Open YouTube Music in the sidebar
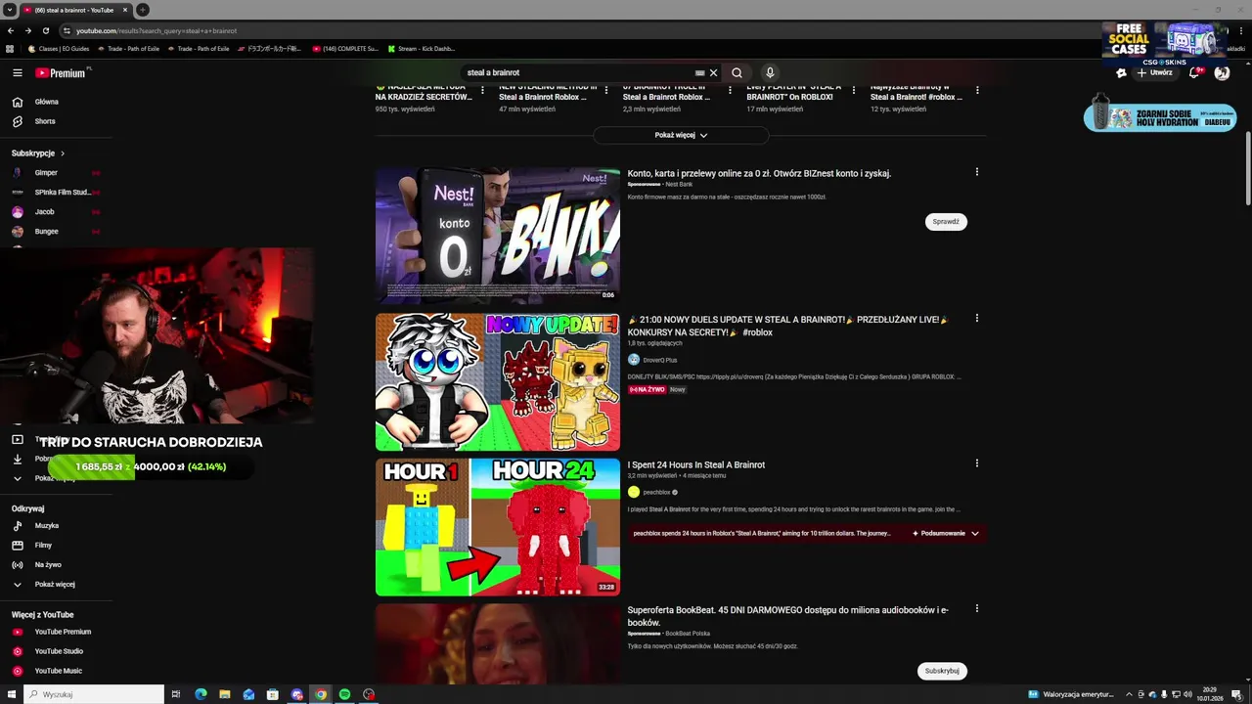 pos(58,671)
